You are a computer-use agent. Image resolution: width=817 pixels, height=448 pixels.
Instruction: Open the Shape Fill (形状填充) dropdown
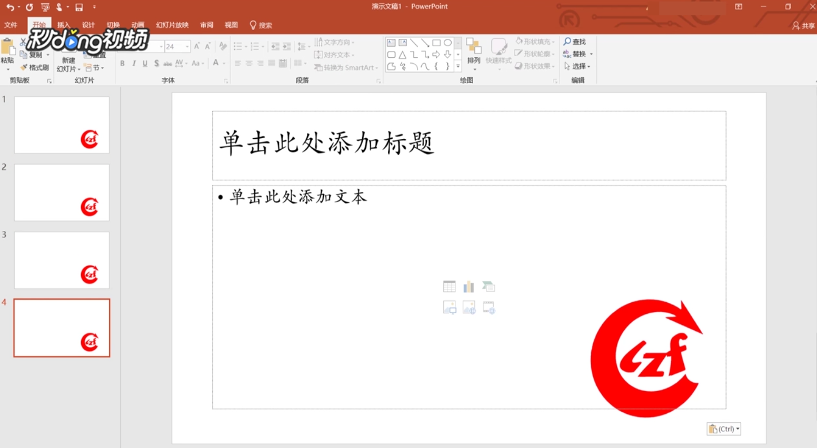tap(534, 41)
